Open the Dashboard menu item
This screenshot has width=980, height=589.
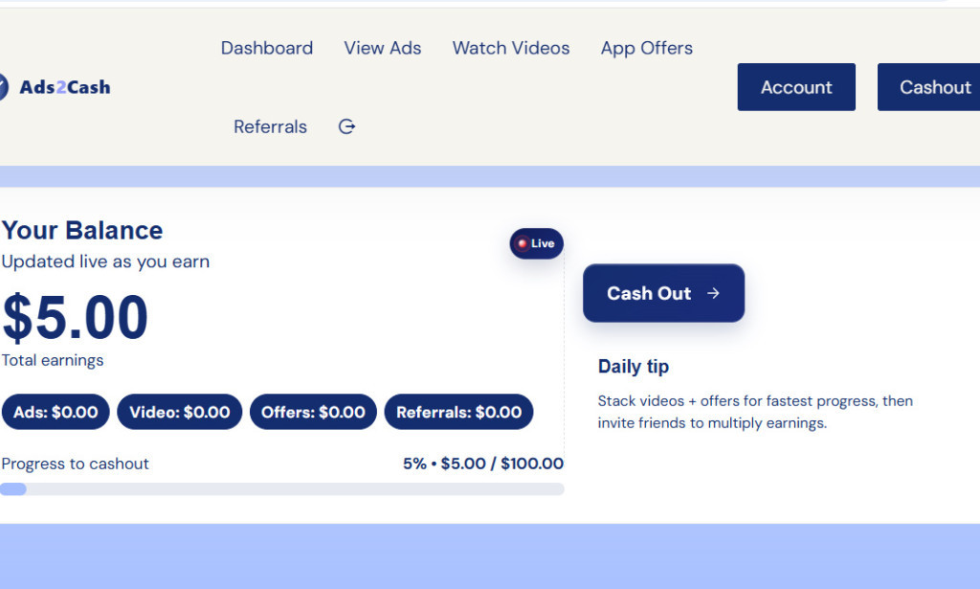(x=267, y=48)
